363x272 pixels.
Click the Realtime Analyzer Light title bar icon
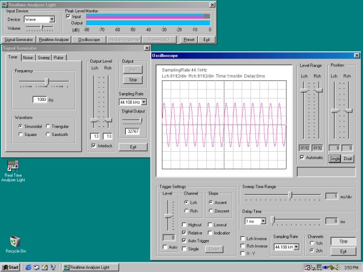point(5,5)
